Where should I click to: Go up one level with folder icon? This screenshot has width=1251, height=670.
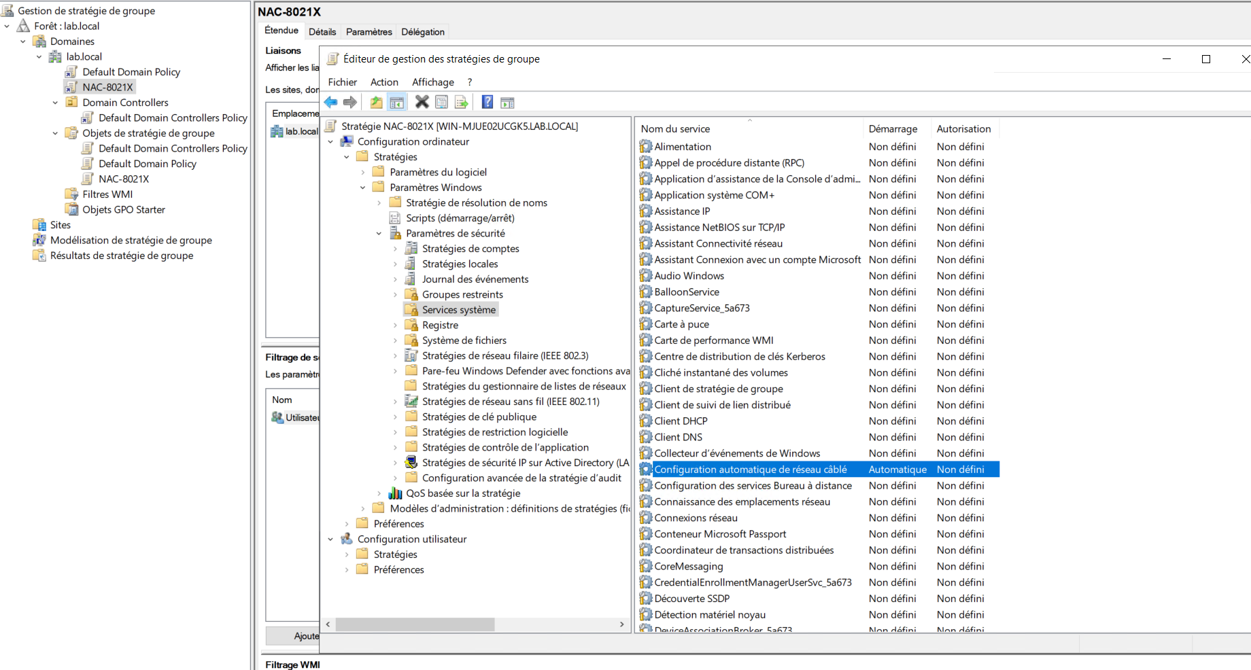[376, 103]
